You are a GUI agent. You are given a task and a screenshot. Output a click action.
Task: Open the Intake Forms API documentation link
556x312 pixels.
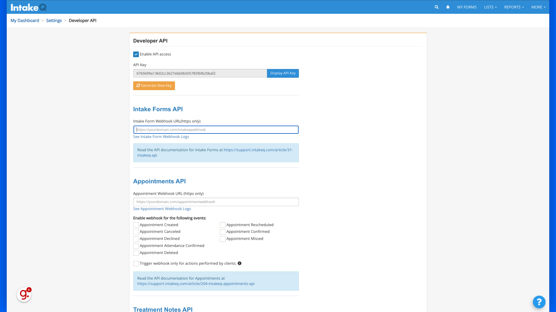tap(215, 153)
